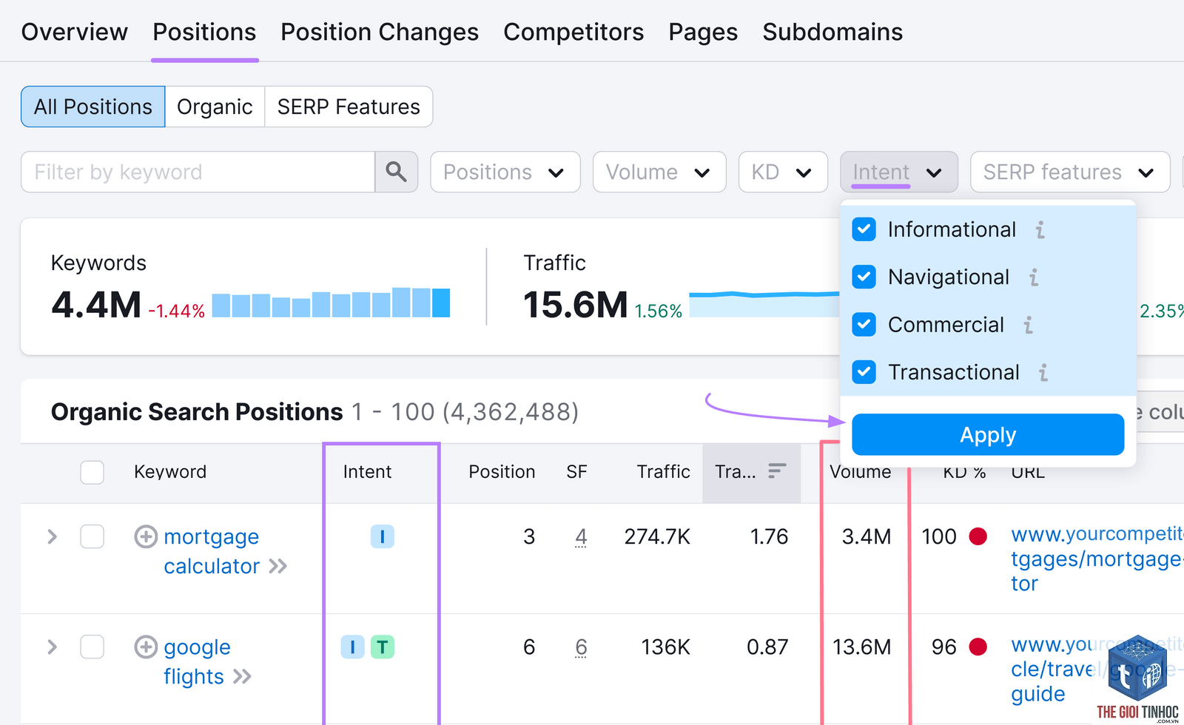Click the Traffic trend line chart

[x=764, y=304]
